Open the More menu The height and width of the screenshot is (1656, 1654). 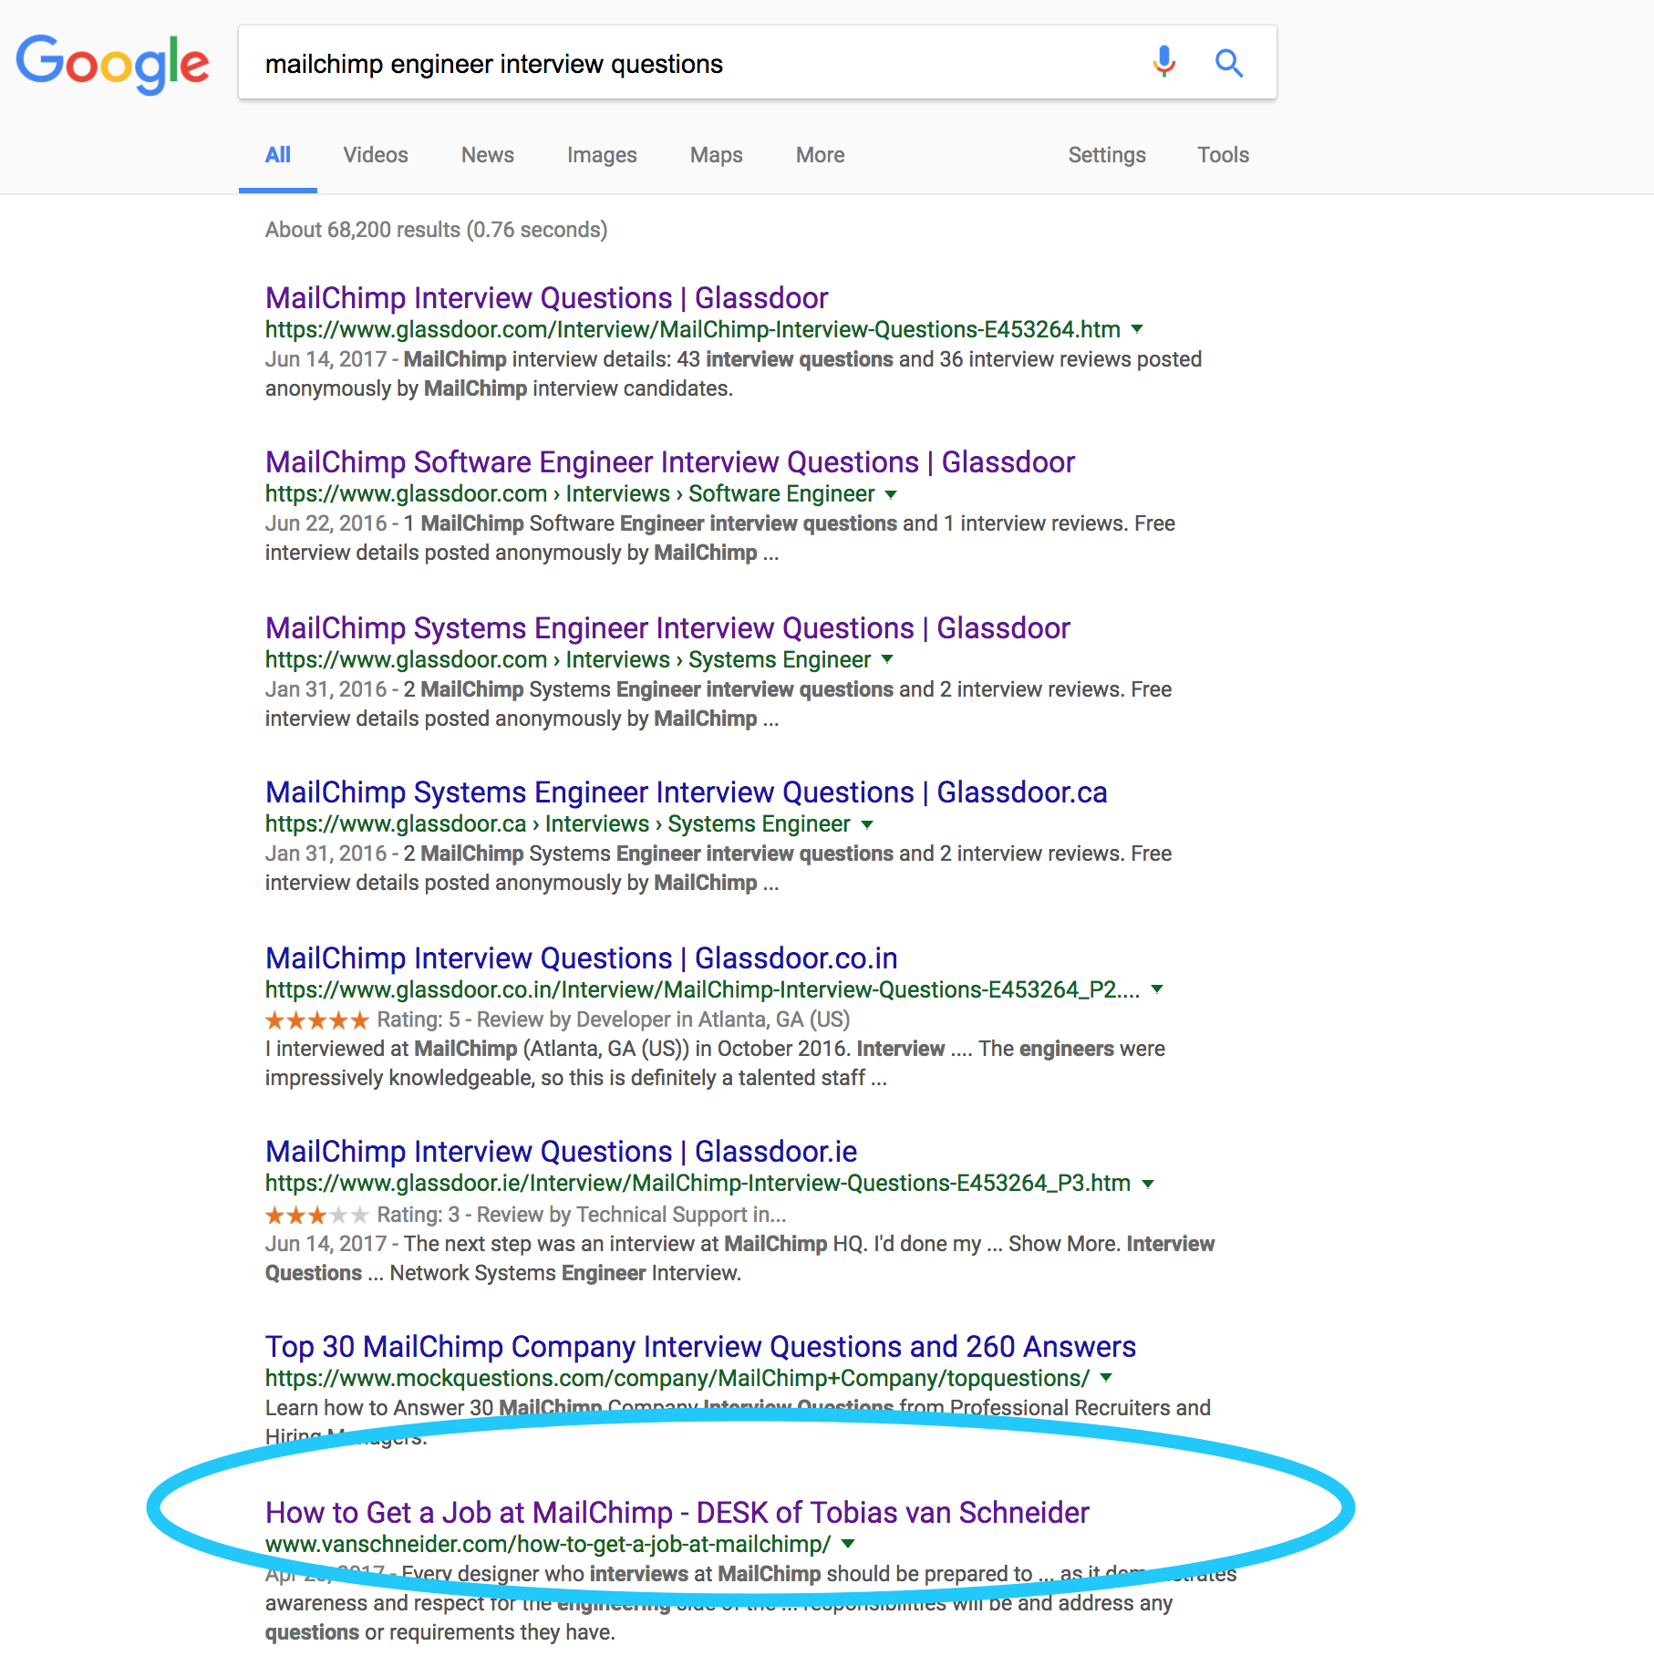tap(821, 155)
